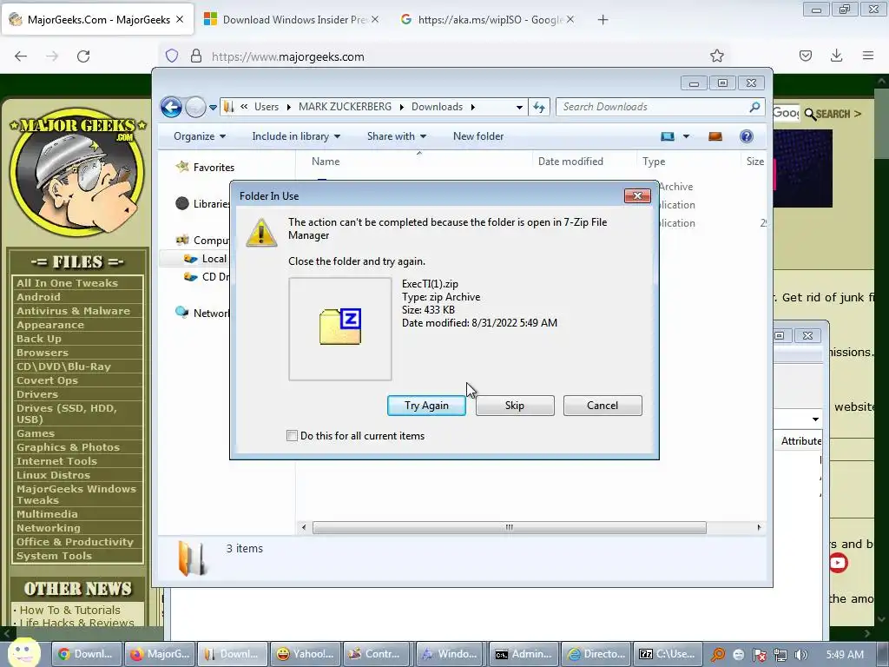Click Try Again in the Folder In Use dialog
889x667 pixels.
tap(426, 406)
